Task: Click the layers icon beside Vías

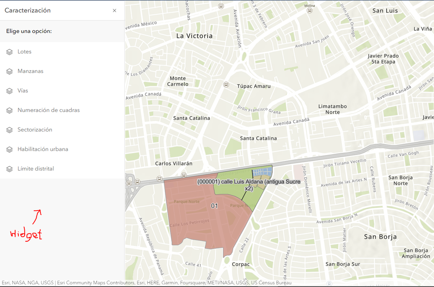Action: coord(10,91)
